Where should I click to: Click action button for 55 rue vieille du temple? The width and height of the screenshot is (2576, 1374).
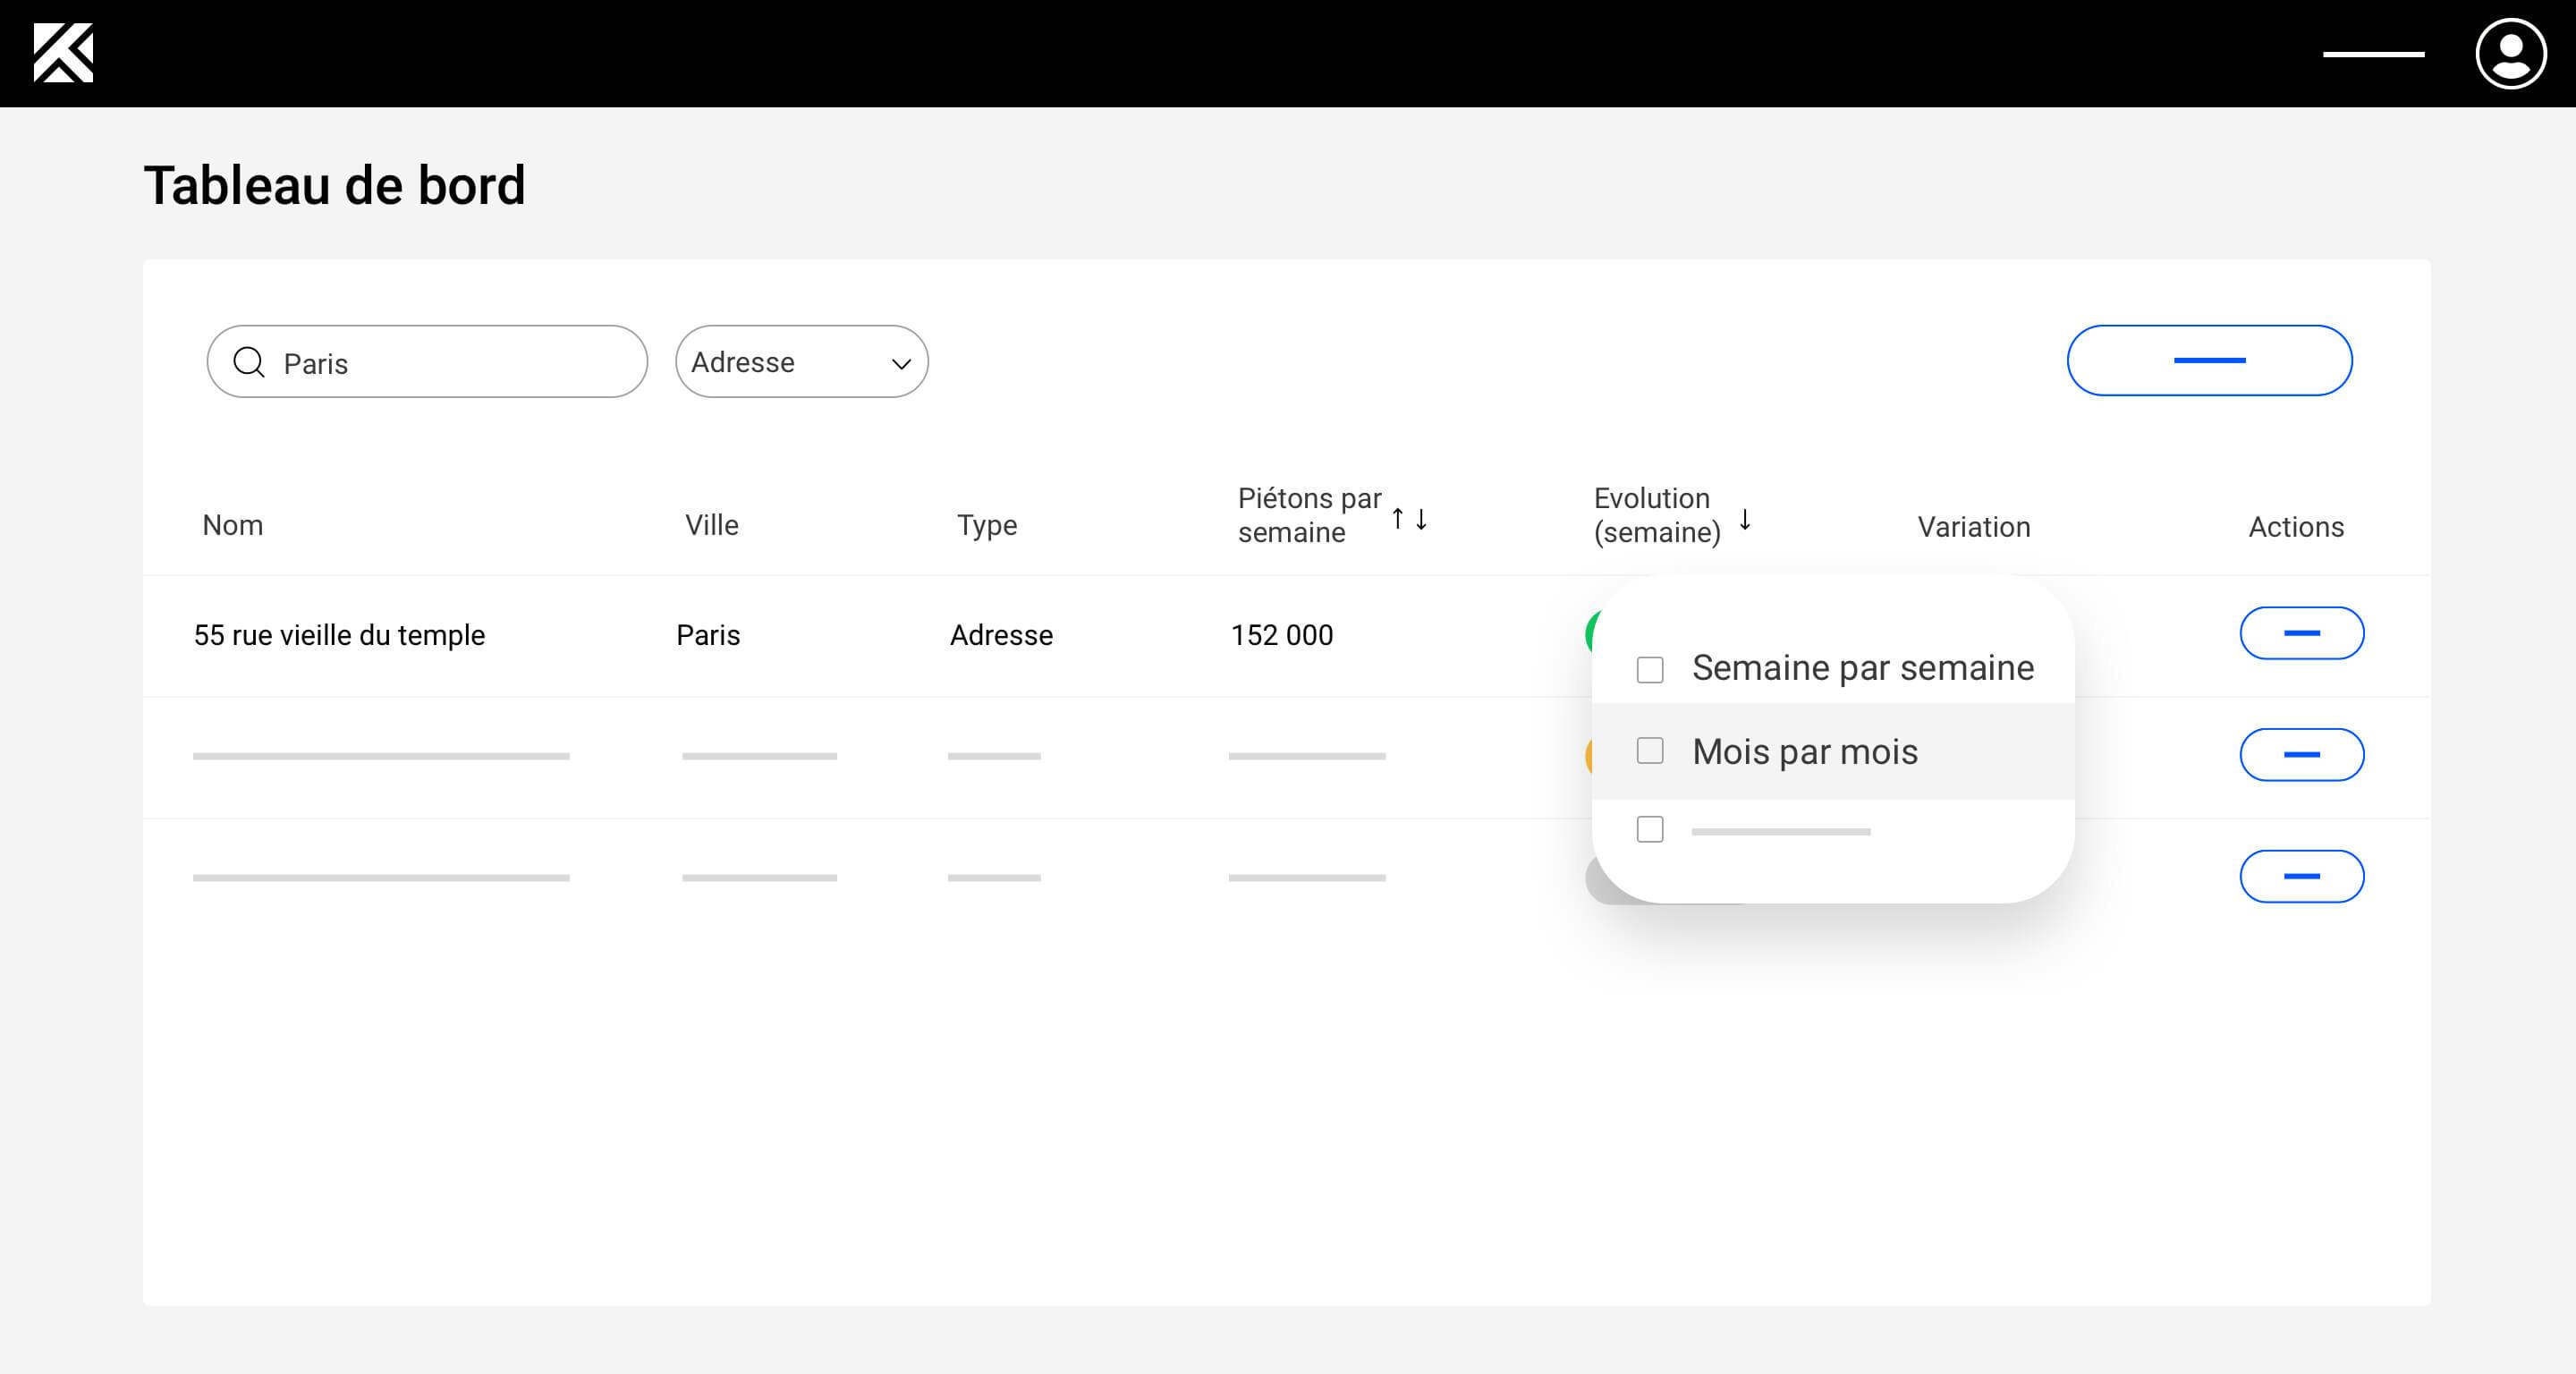pos(2301,633)
